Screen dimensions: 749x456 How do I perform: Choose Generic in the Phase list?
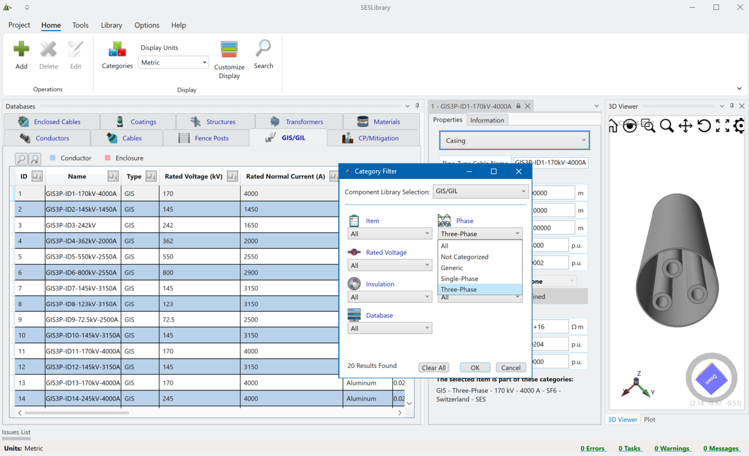(x=480, y=268)
